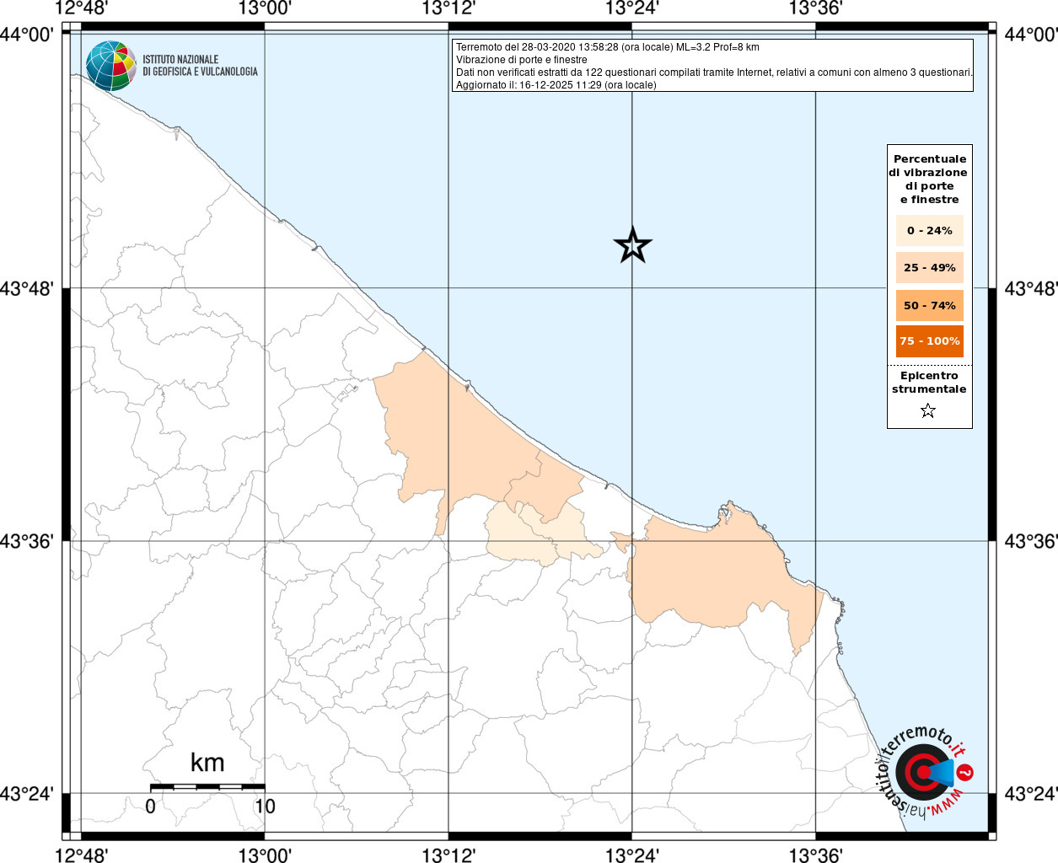Click the red target haisentitoilterremoto logo
1058x863 pixels.
coord(919,772)
